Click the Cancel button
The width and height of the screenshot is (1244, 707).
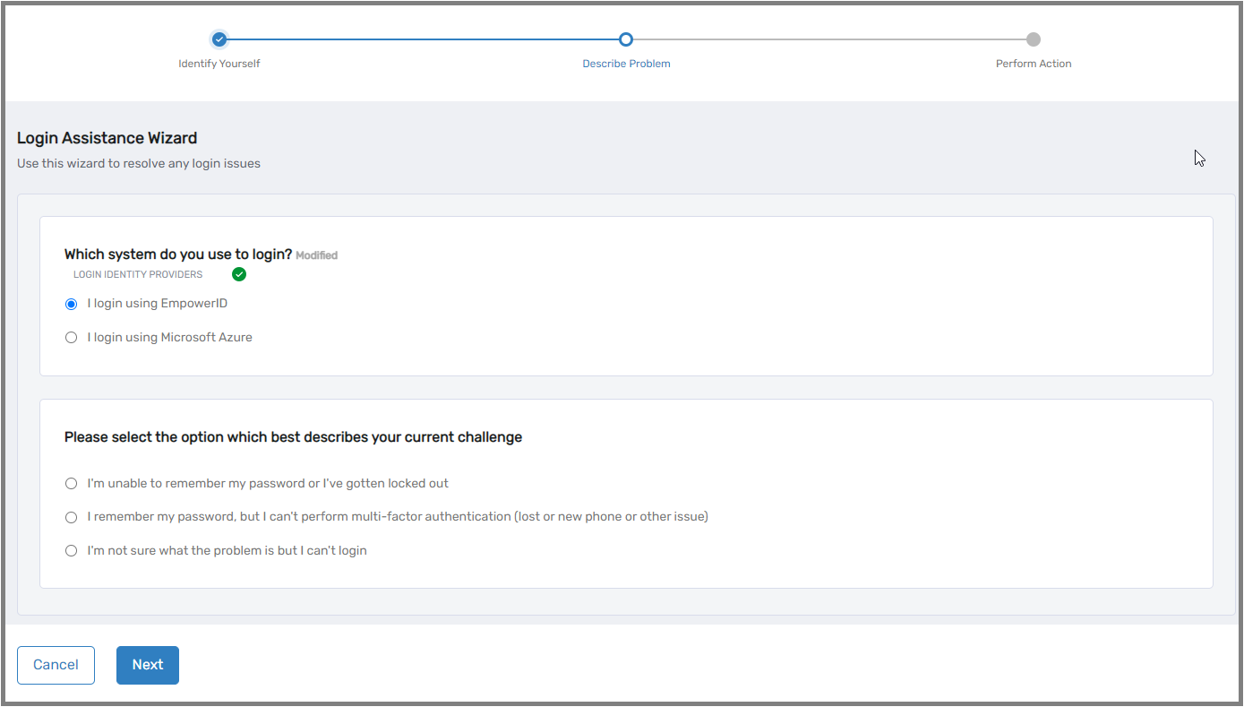click(x=56, y=665)
